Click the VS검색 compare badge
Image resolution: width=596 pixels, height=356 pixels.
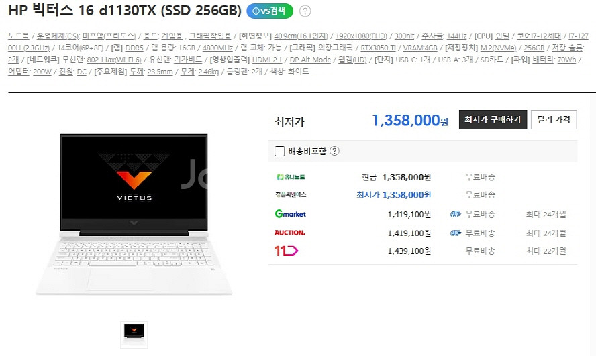pos(270,11)
